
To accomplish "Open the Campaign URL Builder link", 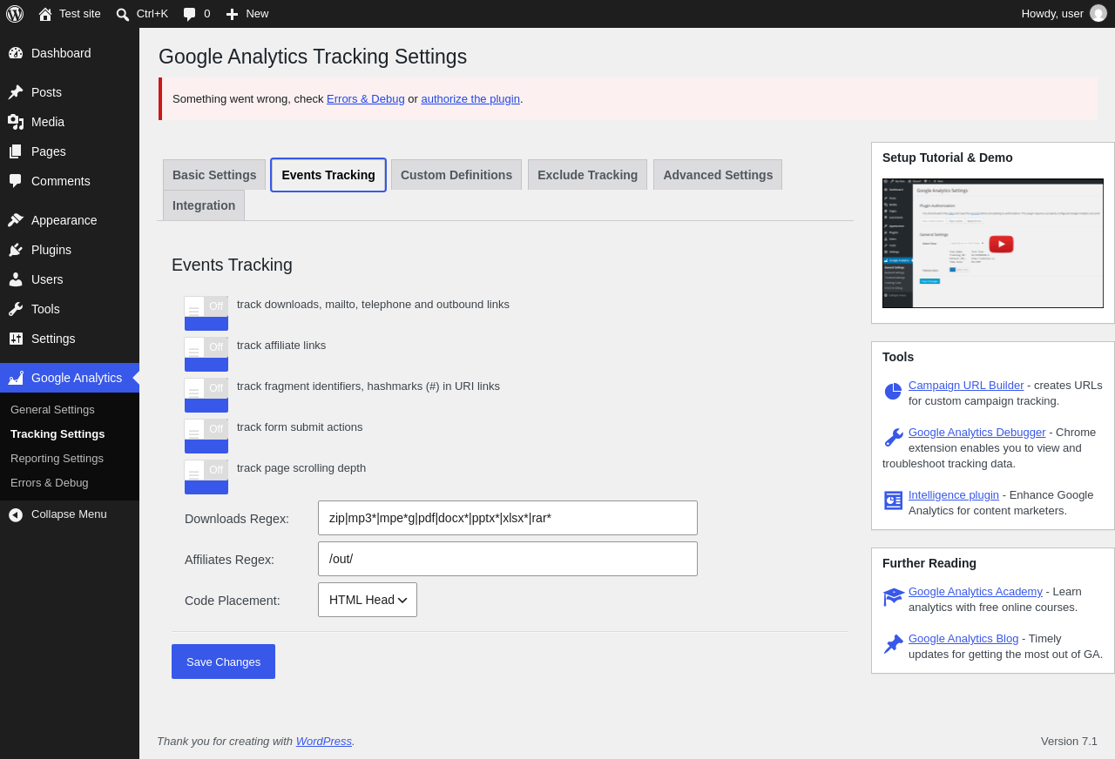I will [966, 385].
